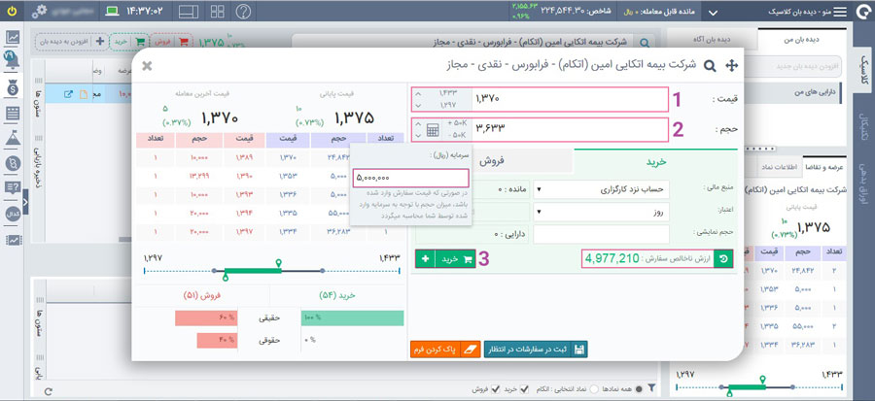Expand the collapsed left panel arrow
The image size is (875, 401).
click(x=25, y=202)
